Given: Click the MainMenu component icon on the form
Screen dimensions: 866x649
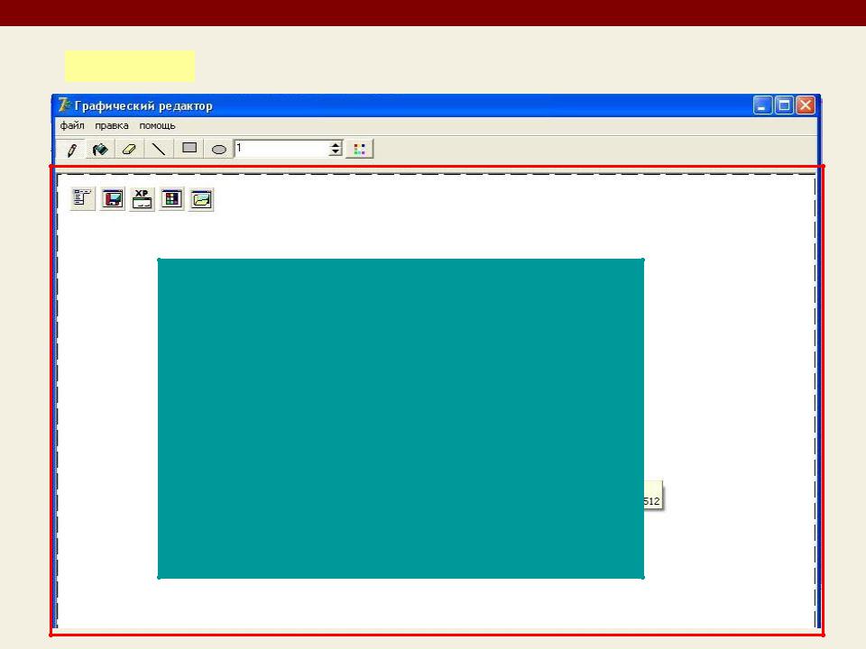Looking at the screenshot, I should [83, 198].
